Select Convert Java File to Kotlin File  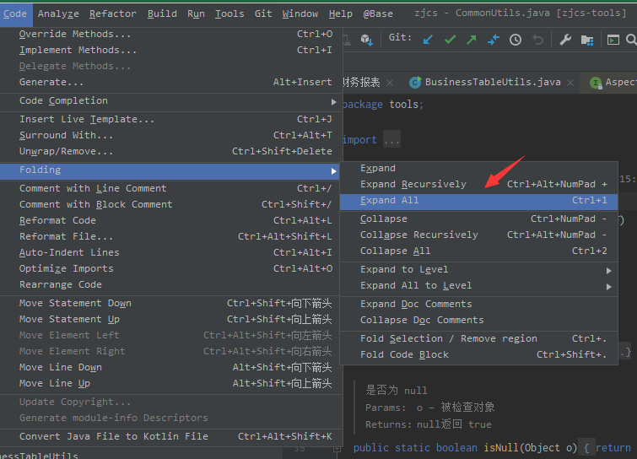click(x=170, y=437)
